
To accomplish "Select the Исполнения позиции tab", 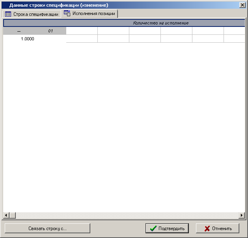I will [90, 14].
